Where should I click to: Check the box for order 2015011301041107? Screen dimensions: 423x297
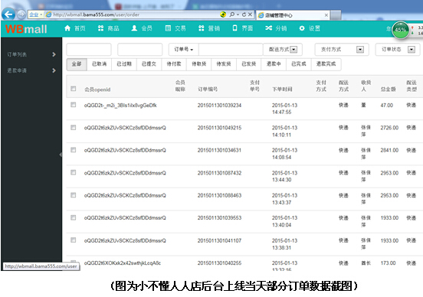[x=73, y=240]
